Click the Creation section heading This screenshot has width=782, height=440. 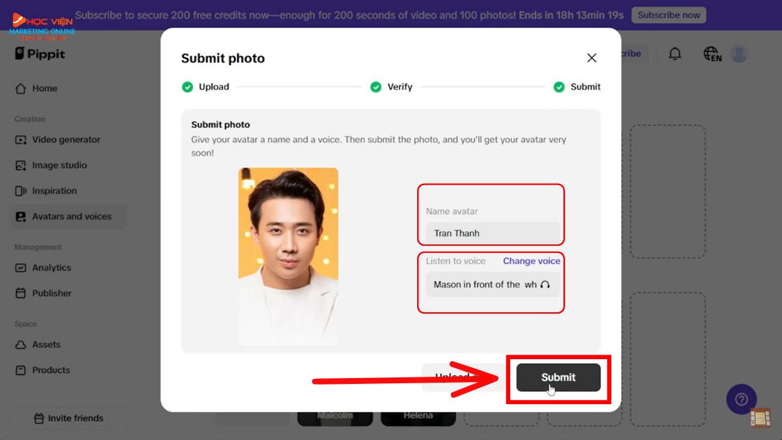tap(30, 119)
